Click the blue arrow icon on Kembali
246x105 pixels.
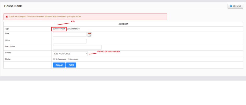coord(231,6)
